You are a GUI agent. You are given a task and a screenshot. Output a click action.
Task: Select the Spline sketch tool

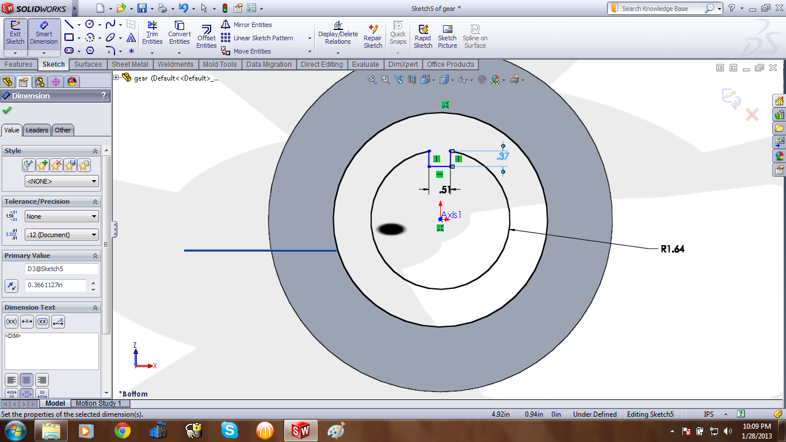pos(110,24)
